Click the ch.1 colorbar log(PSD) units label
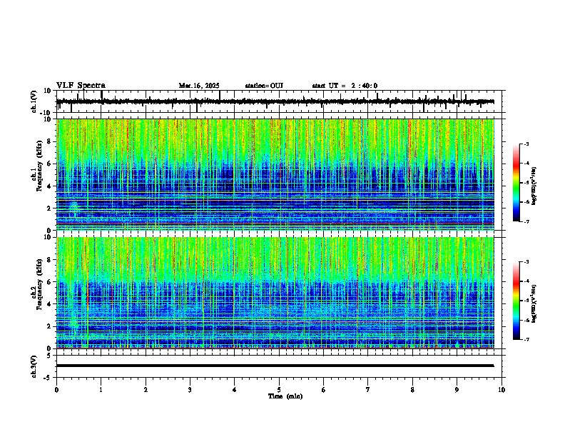The image size is (565, 437). [534, 186]
